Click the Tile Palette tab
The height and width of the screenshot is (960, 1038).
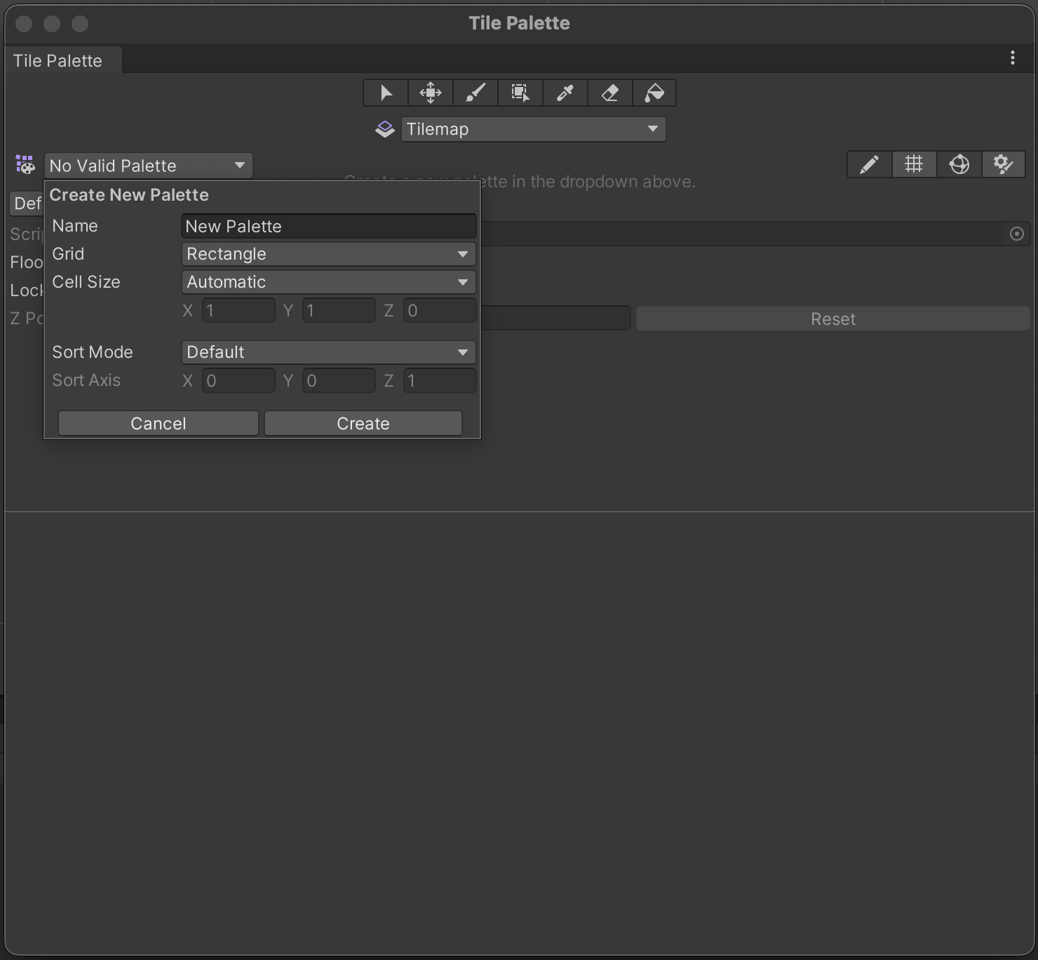point(58,61)
